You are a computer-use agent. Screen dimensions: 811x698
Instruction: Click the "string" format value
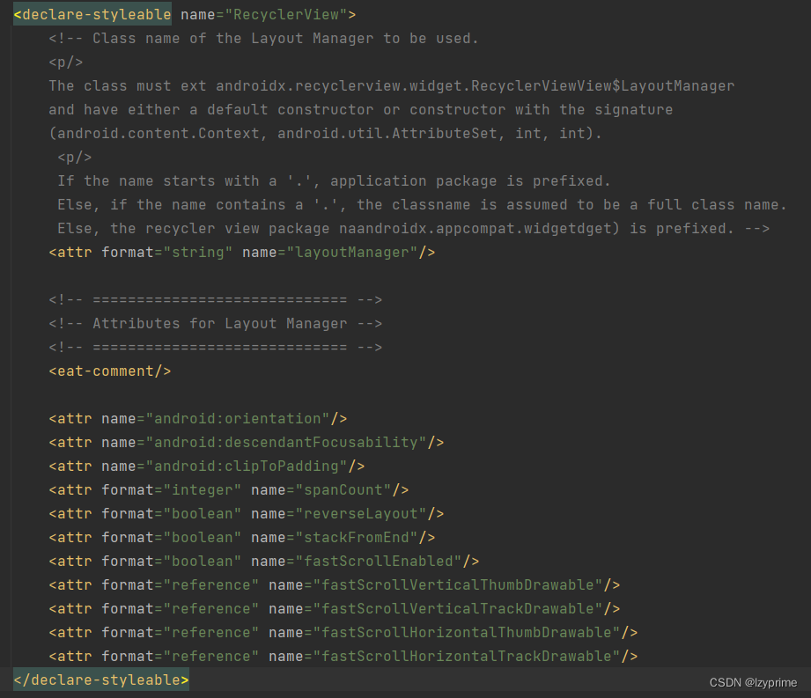[x=197, y=253]
